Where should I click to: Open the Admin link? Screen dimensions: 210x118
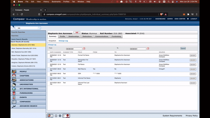coord(170,19)
